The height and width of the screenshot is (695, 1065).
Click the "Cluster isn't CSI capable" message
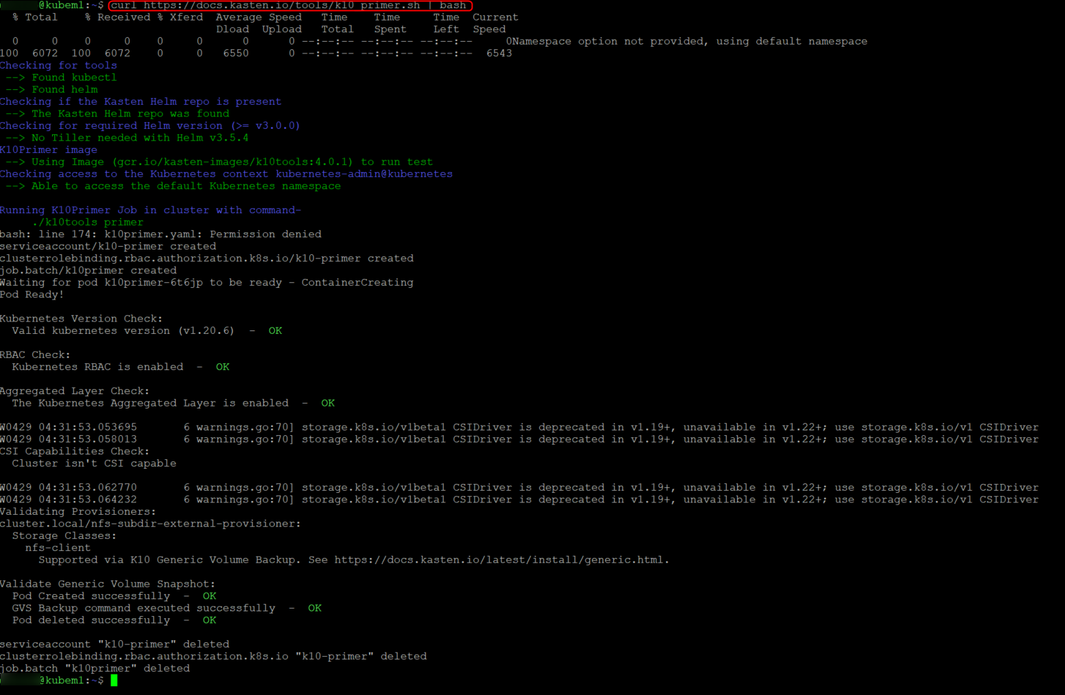click(94, 464)
